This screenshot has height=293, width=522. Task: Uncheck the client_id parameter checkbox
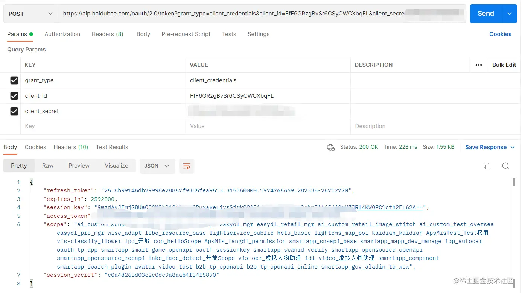pyautogui.click(x=14, y=96)
